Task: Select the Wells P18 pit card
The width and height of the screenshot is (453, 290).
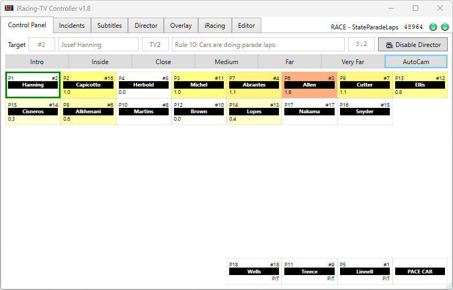Action: pos(254,271)
